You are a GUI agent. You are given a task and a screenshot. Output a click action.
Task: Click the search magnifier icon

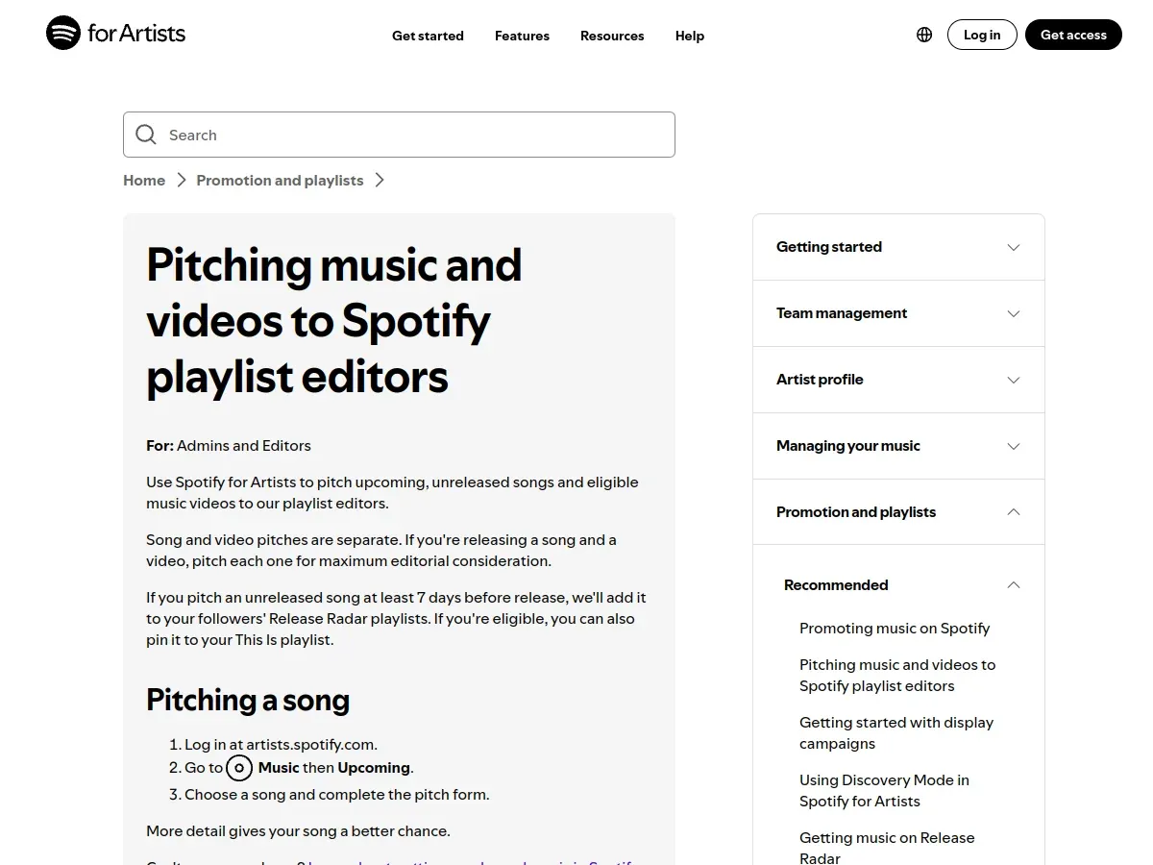pos(146,135)
